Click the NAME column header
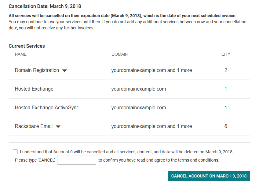Screen dimensions: 259x183 tap(20, 54)
